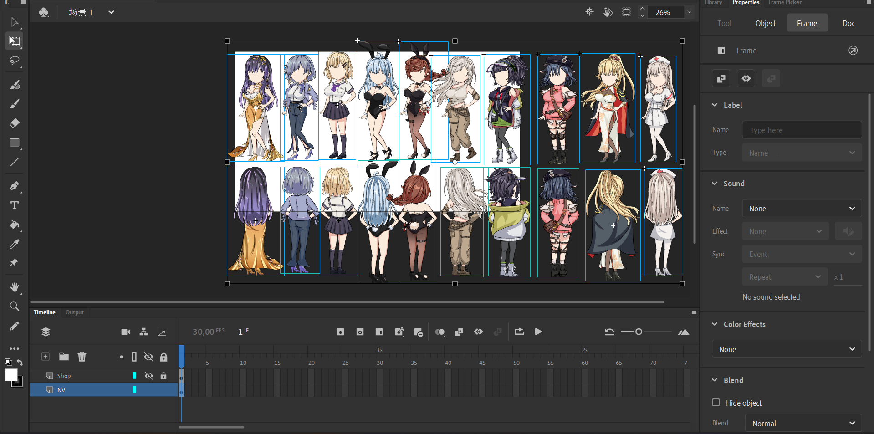Select the Paint Bucket tool
This screenshot has width=874, height=434.
[15, 225]
